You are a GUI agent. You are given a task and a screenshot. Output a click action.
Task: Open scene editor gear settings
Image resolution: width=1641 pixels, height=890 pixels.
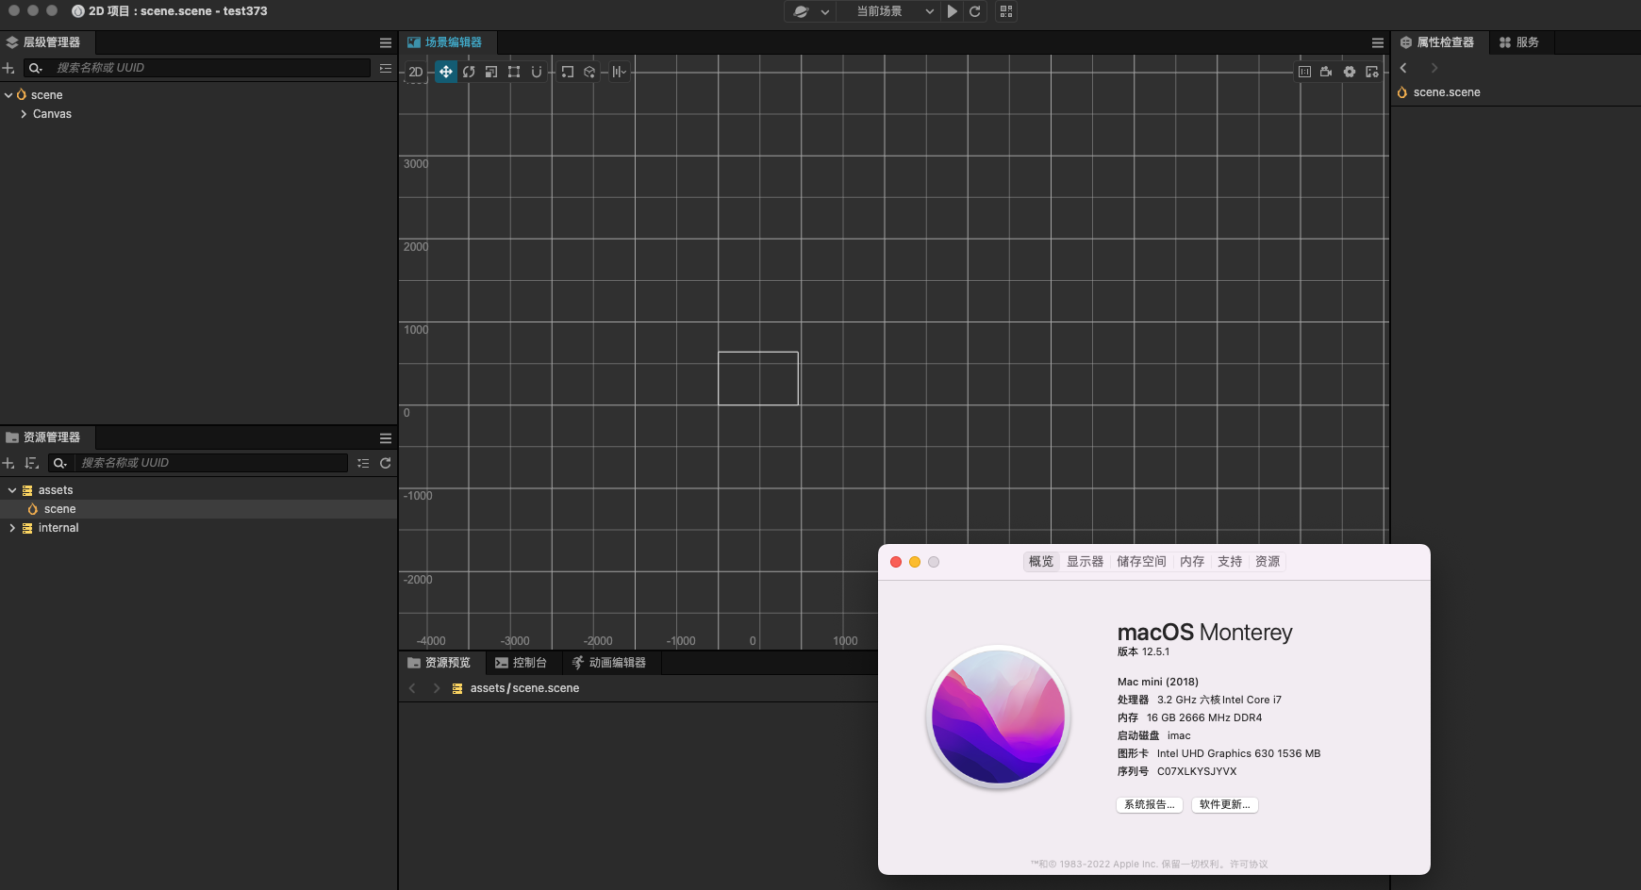(1350, 72)
